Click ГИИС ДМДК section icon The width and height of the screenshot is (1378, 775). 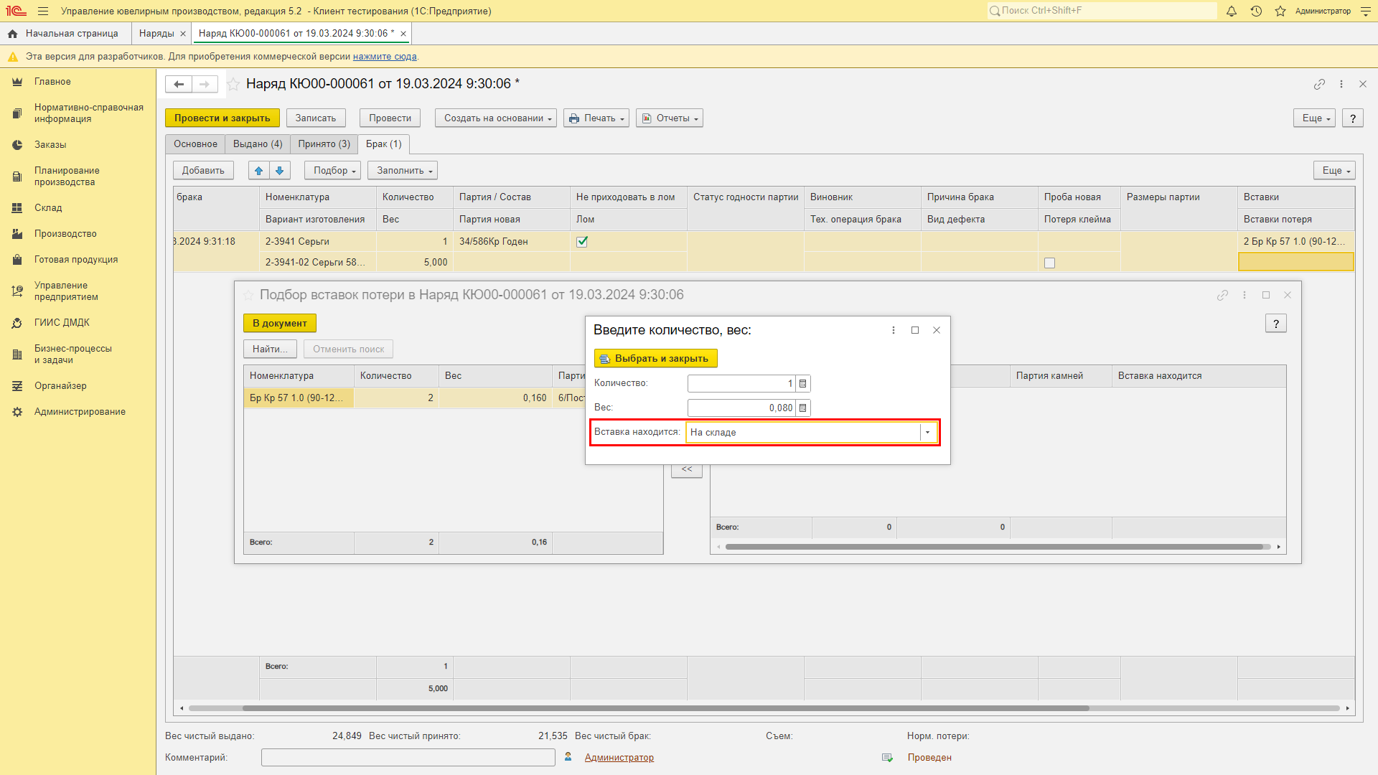17,323
